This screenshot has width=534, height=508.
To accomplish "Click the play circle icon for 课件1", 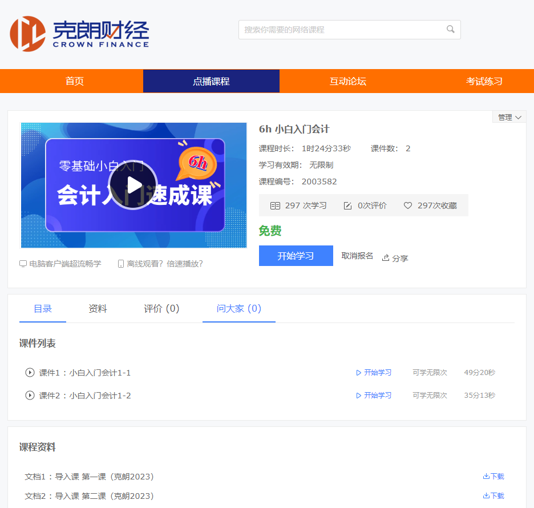I will click(x=30, y=372).
